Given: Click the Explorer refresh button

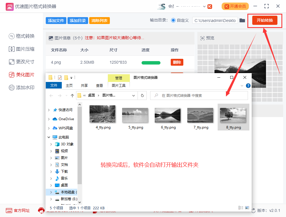Looking at the screenshot, I should (142, 96).
